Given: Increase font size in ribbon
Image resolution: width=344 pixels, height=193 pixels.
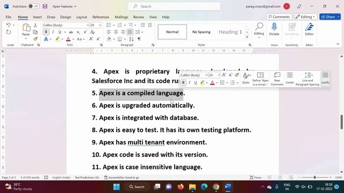Looking at the screenshot, I should coord(91,39).
